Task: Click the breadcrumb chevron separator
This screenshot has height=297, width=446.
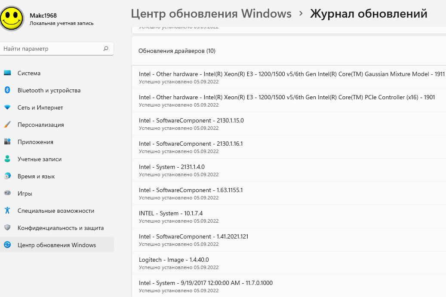Action: coord(301,13)
